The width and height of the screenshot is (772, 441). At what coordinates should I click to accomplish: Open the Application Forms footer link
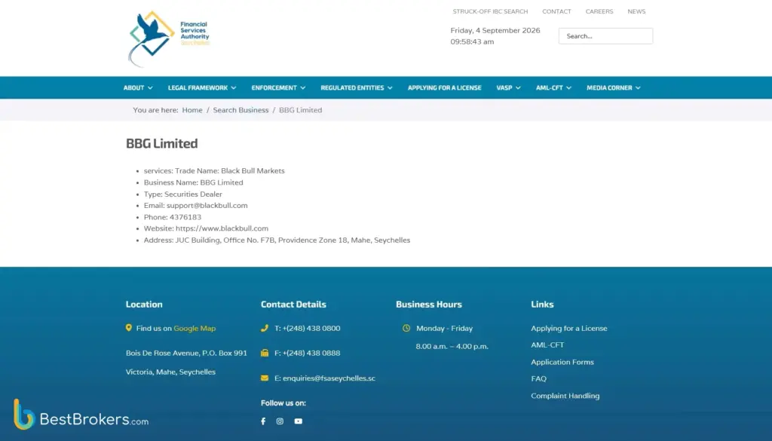tap(562, 362)
